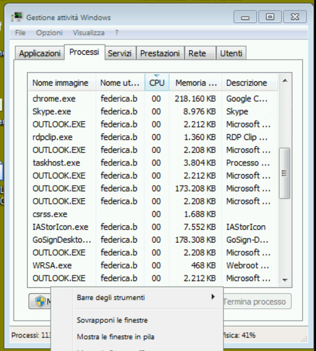
Task: Open the File menu
Action: click(x=20, y=33)
